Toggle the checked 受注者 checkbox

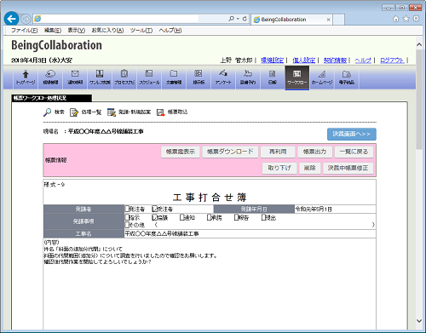[154, 209]
